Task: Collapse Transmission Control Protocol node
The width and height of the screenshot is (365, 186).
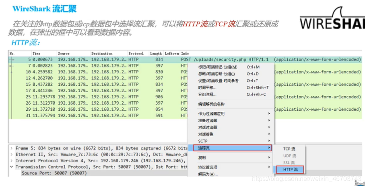Action: pos(11,167)
